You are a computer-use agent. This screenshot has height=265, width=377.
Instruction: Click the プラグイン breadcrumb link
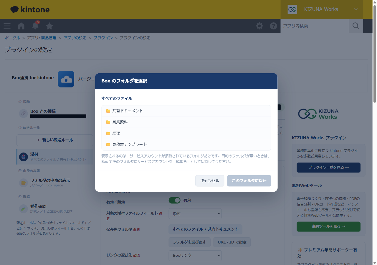coord(103,38)
